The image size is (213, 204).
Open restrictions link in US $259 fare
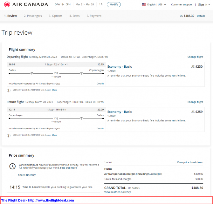coord(178,120)
